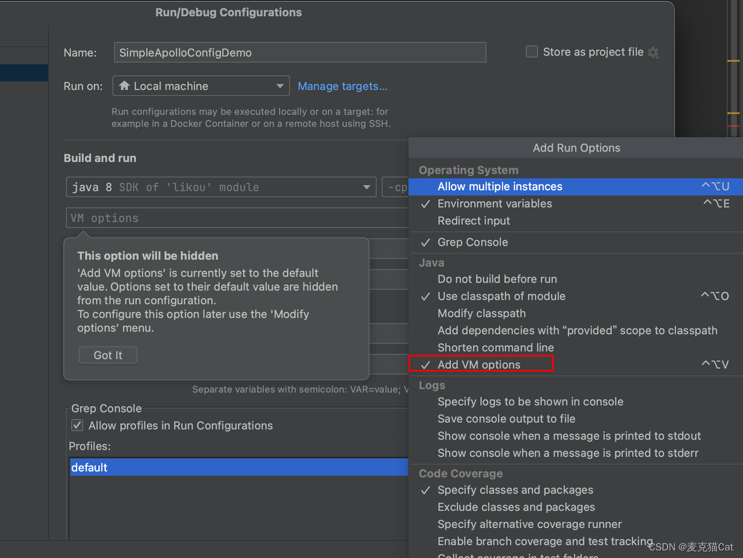This screenshot has width=743, height=558.
Task: Select Specify alternative coverage runner
Action: point(576,524)
